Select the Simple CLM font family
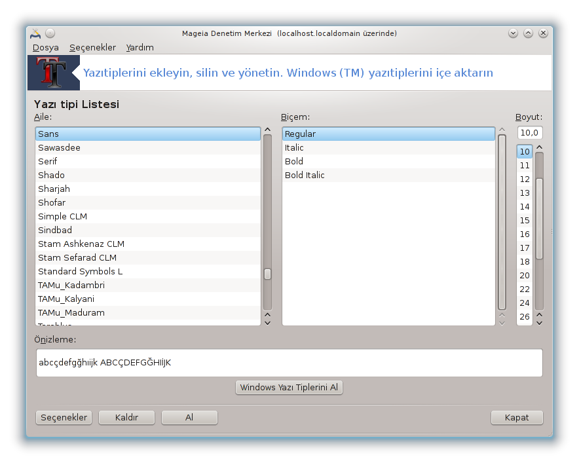Screen dimensions: 579x463 [148, 216]
